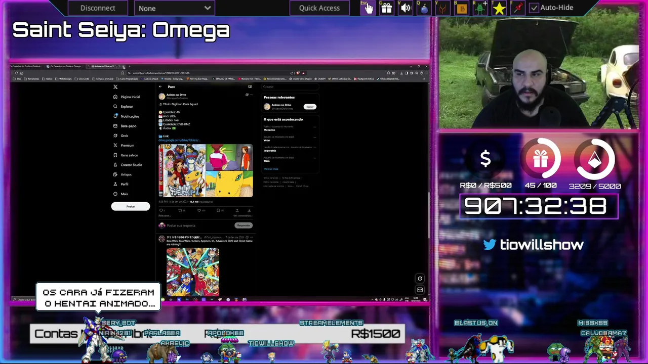Click the browser reload button
The height and width of the screenshot is (364, 648).
pos(17,73)
